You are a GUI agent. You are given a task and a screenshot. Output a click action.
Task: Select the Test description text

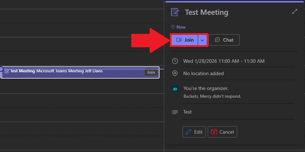pyautogui.click(x=188, y=112)
